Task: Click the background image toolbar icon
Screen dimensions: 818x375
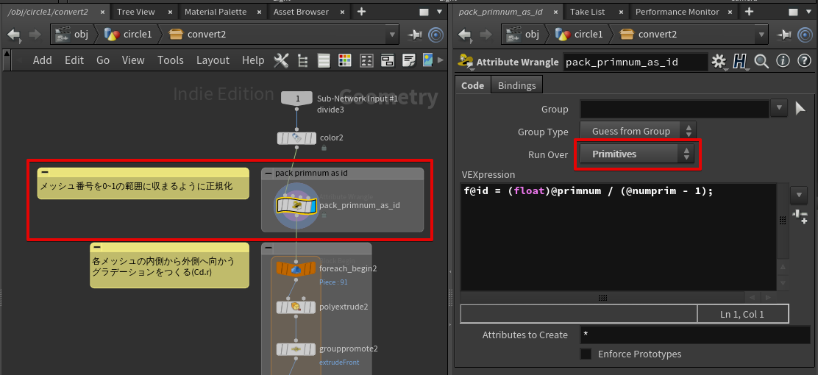Action: [x=428, y=61]
